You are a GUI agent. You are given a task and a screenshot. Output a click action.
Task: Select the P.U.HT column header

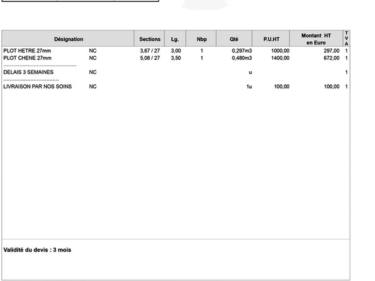[271, 39]
